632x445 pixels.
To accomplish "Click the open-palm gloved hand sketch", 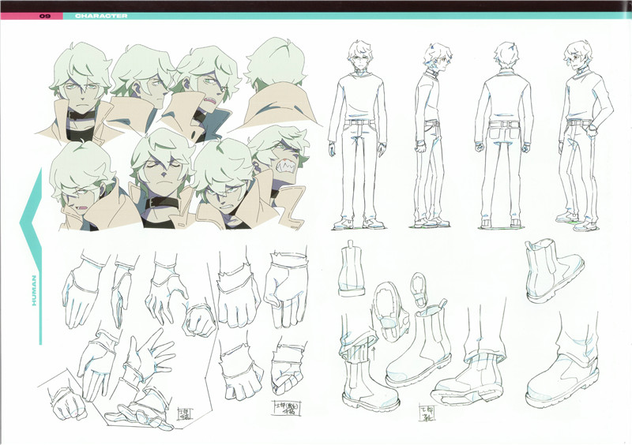I will point(146,361).
